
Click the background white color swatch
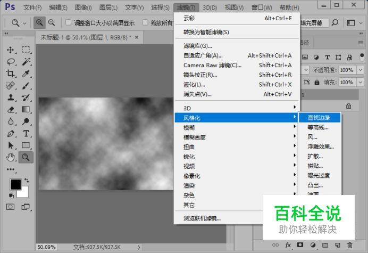coord(24,193)
